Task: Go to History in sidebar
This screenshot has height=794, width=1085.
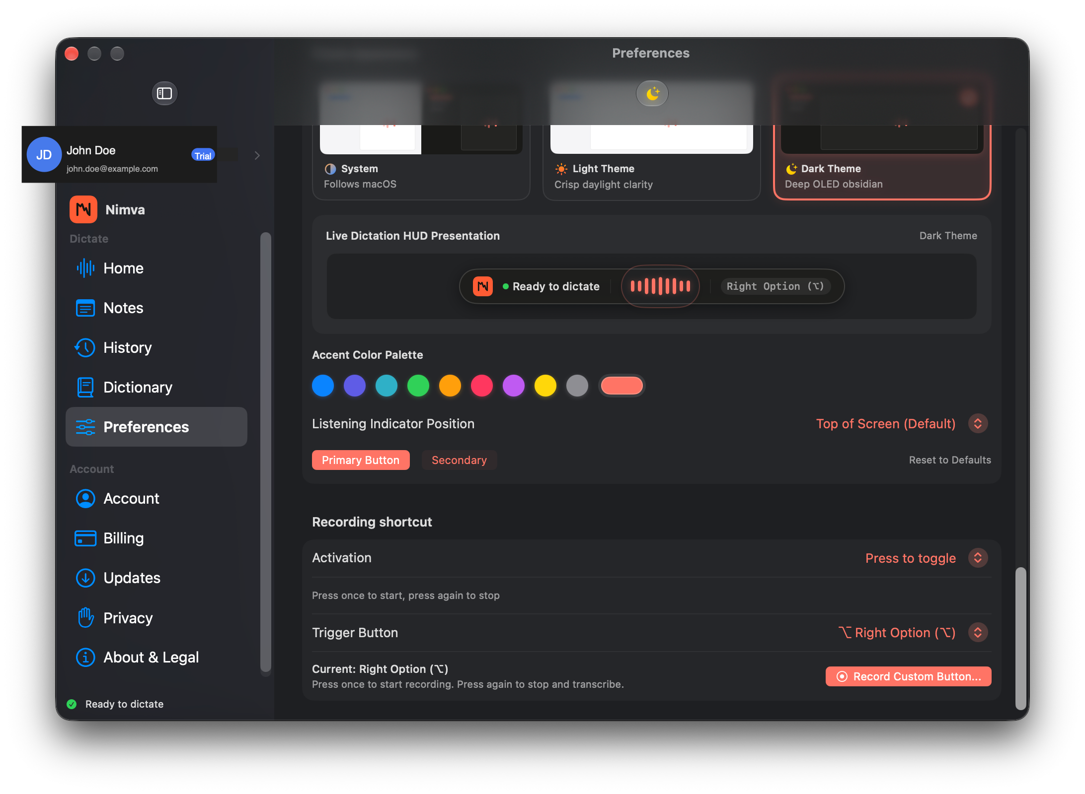Action: [x=156, y=347]
